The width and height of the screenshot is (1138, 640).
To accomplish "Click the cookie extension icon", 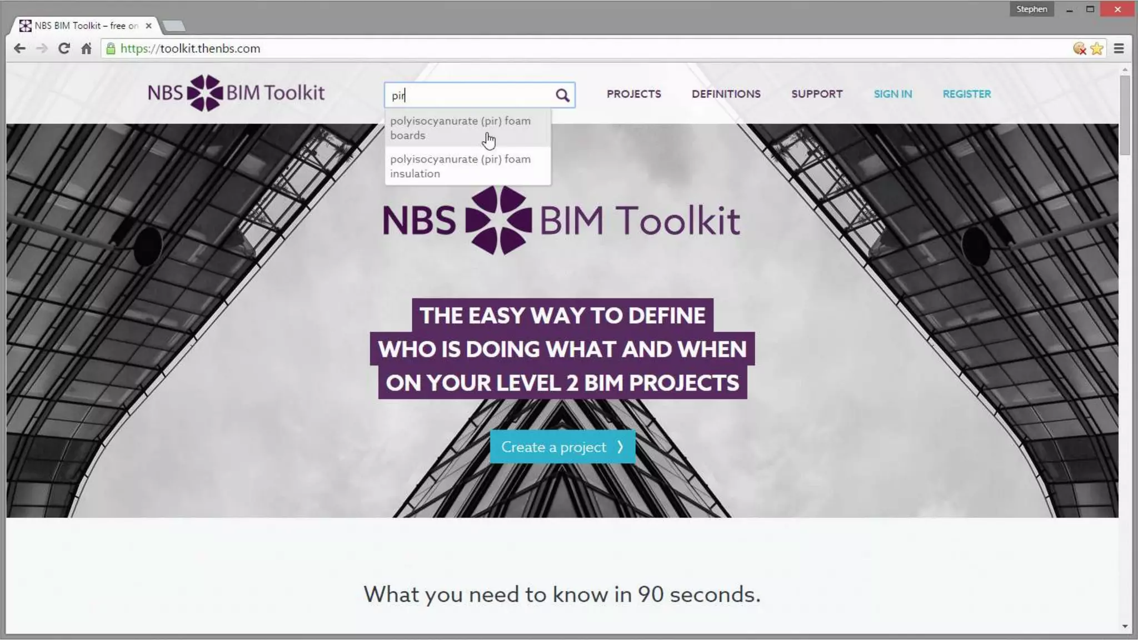I will click(1079, 48).
